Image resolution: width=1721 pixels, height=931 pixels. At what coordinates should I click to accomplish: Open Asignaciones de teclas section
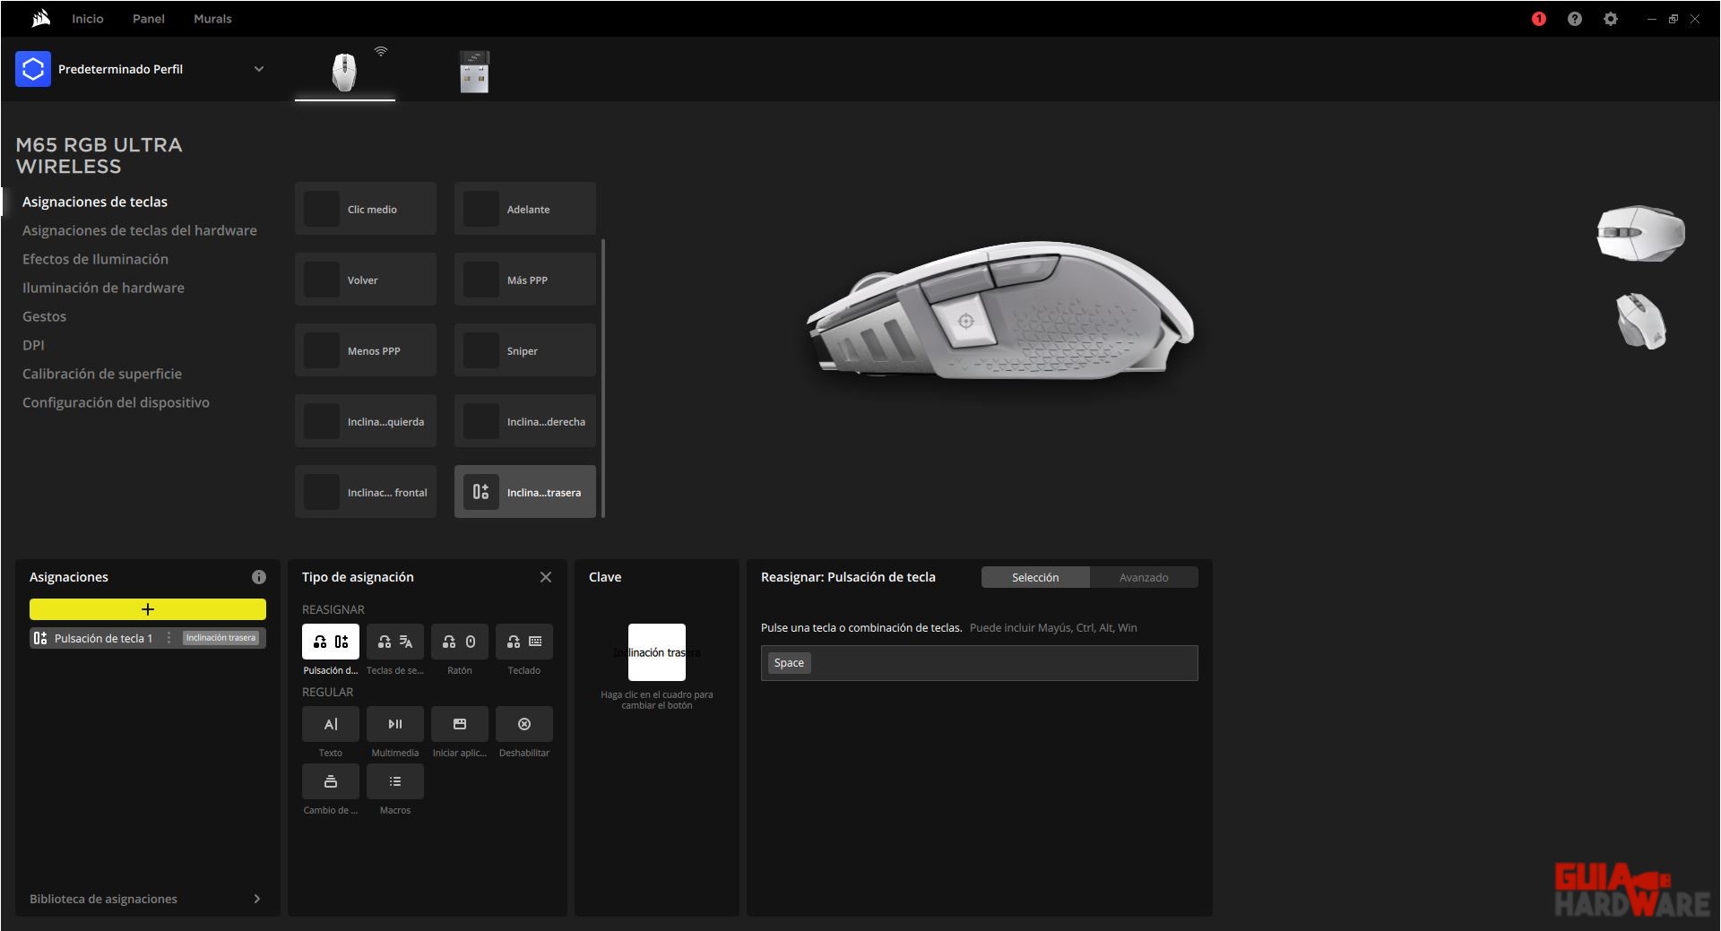95,202
